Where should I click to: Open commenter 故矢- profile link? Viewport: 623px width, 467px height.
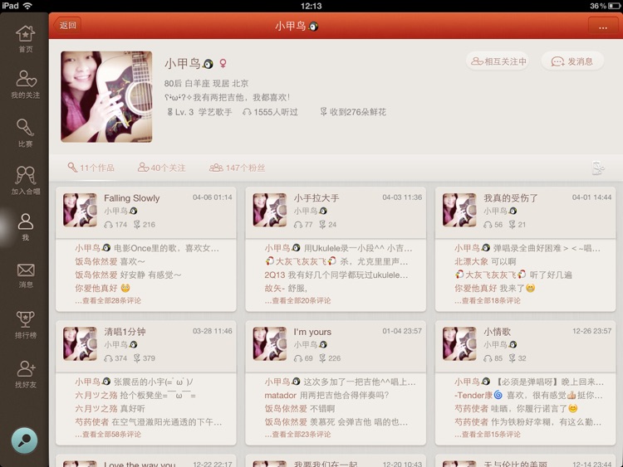pos(275,289)
